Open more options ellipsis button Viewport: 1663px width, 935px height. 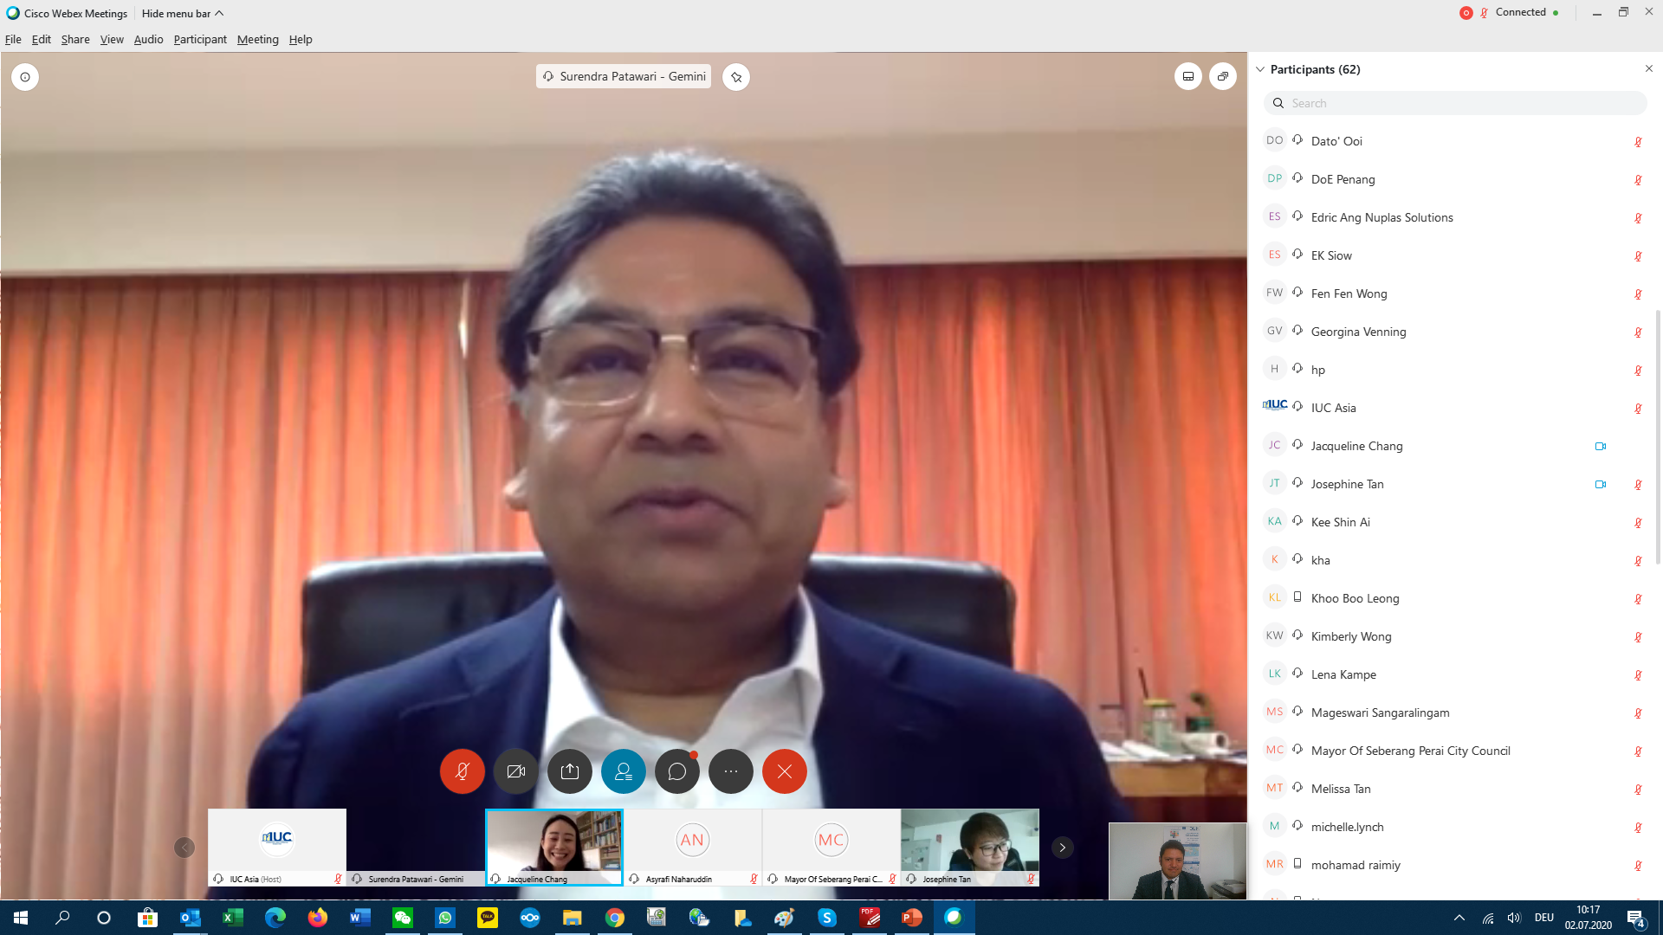731,771
